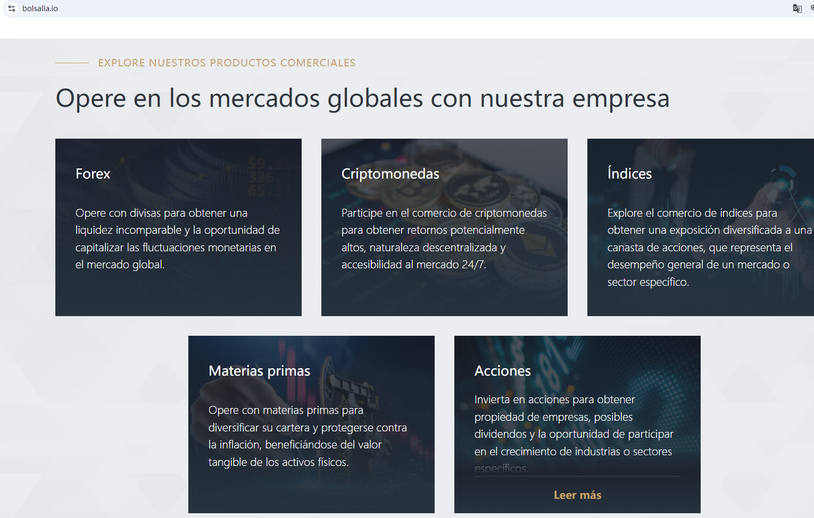Click the site information icon beside the URL
This screenshot has width=814, height=518.
point(12,9)
